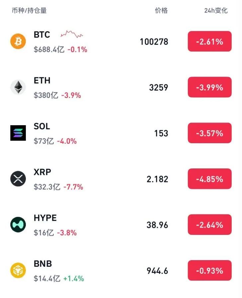Click the Solana logo icon
This screenshot has height=298, width=242.
pyautogui.click(x=18, y=133)
